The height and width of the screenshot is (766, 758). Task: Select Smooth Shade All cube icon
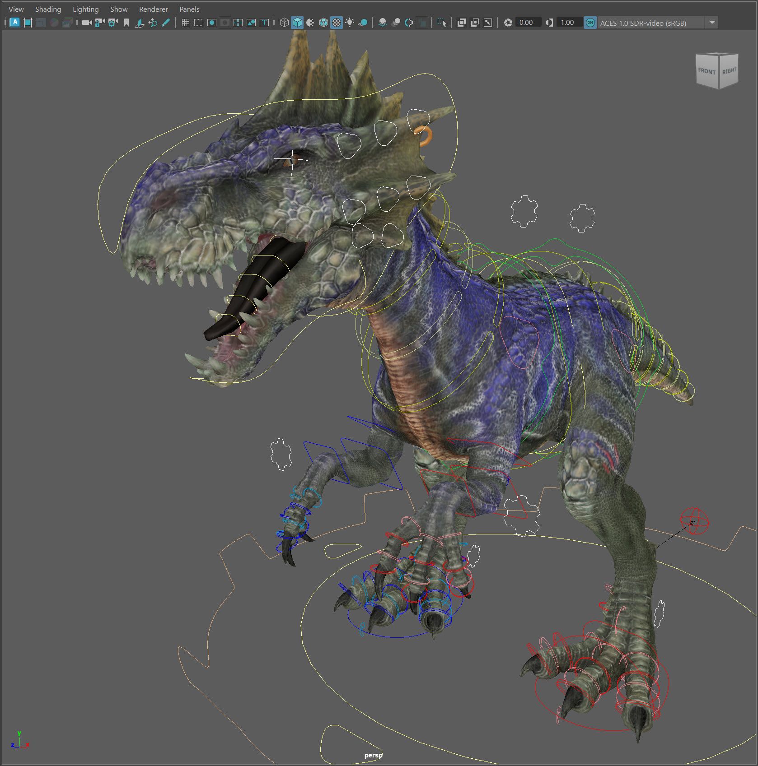click(x=297, y=22)
